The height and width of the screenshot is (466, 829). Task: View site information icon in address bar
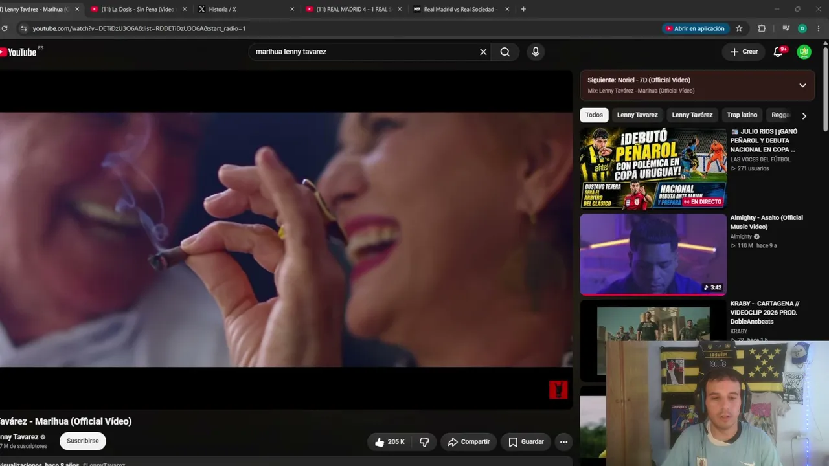tap(24, 28)
